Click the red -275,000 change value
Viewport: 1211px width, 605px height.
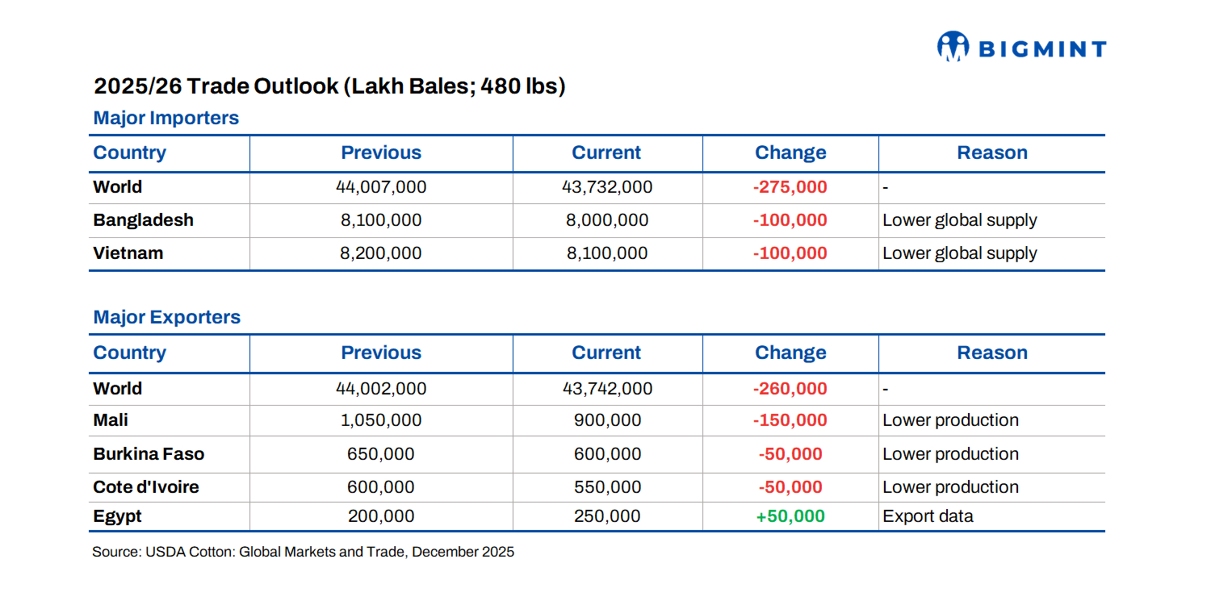(790, 187)
